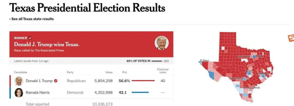Click the blue Harris percentage bar

tap(140, 92)
